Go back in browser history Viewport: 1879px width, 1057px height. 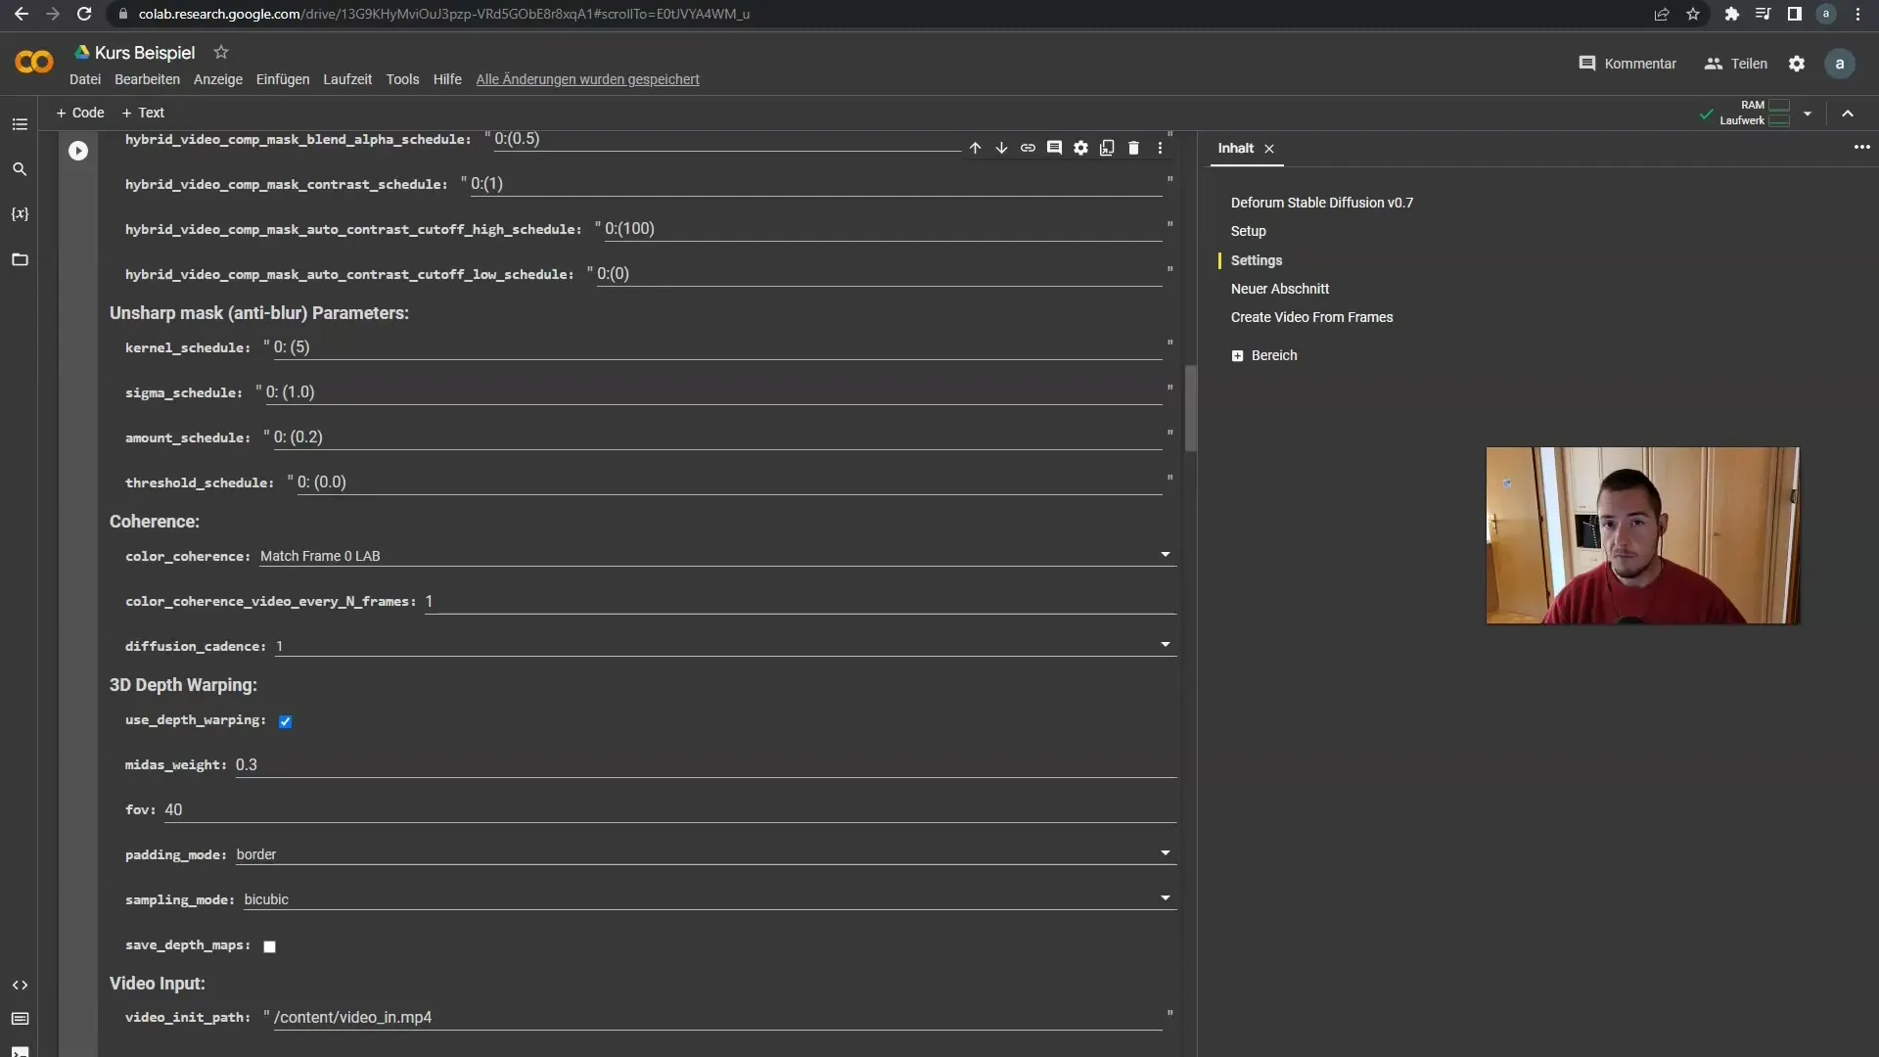(22, 14)
